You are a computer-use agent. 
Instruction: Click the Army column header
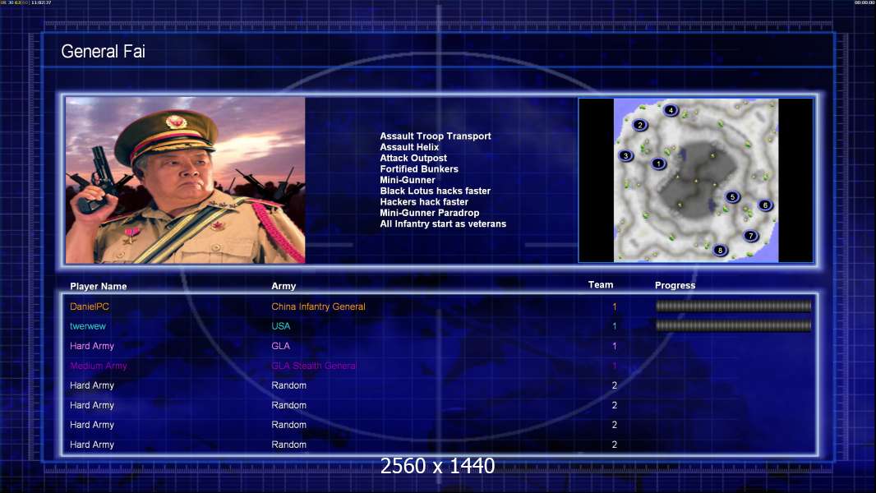point(284,286)
